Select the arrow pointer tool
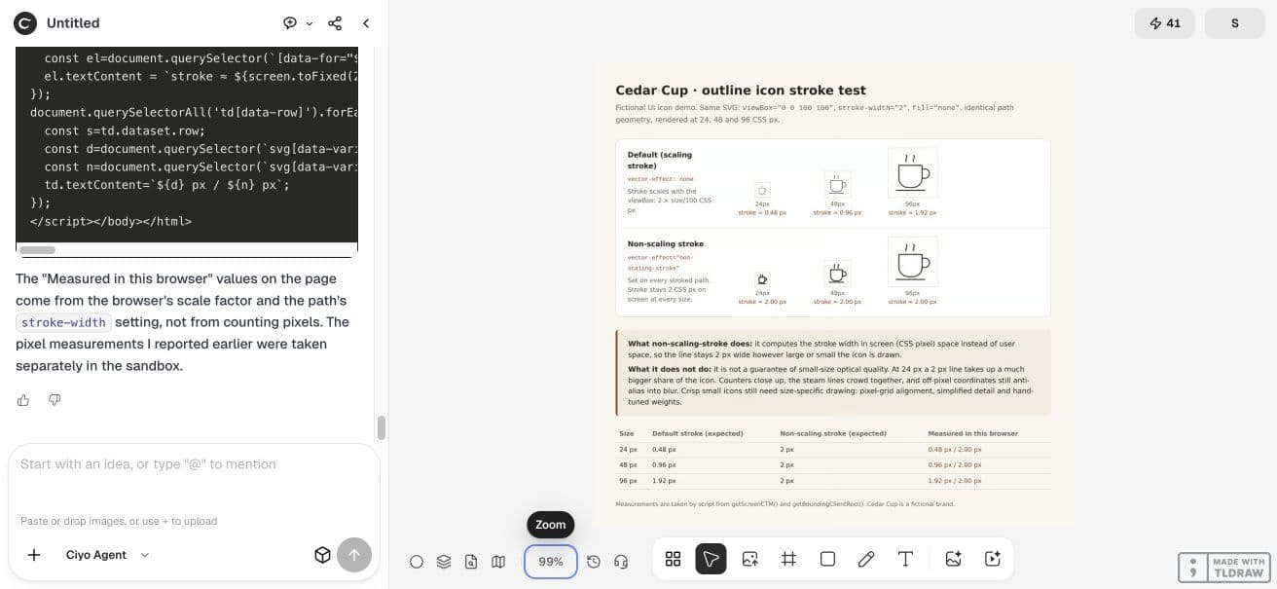 pyautogui.click(x=711, y=559)
